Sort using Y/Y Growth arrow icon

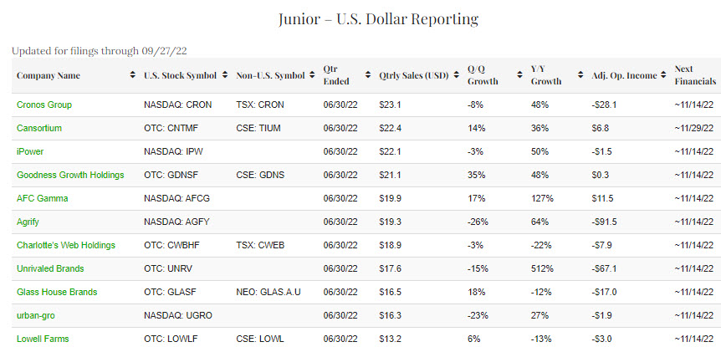(x=580, y=75)
